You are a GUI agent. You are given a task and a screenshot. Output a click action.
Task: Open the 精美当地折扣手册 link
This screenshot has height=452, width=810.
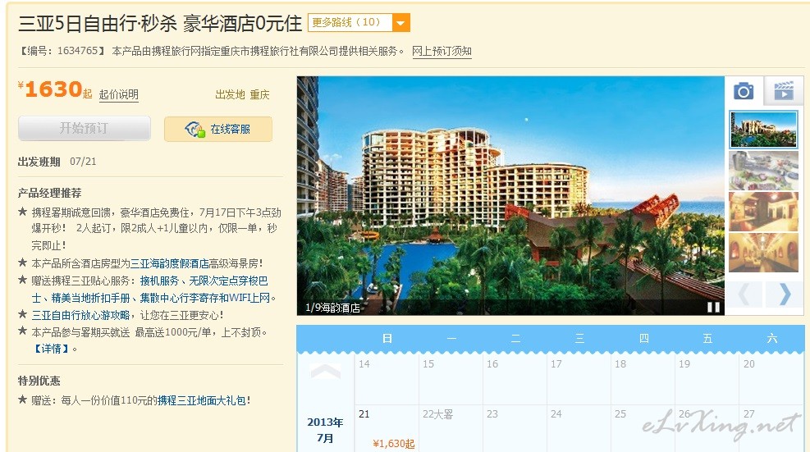click(x=90, y=298)
